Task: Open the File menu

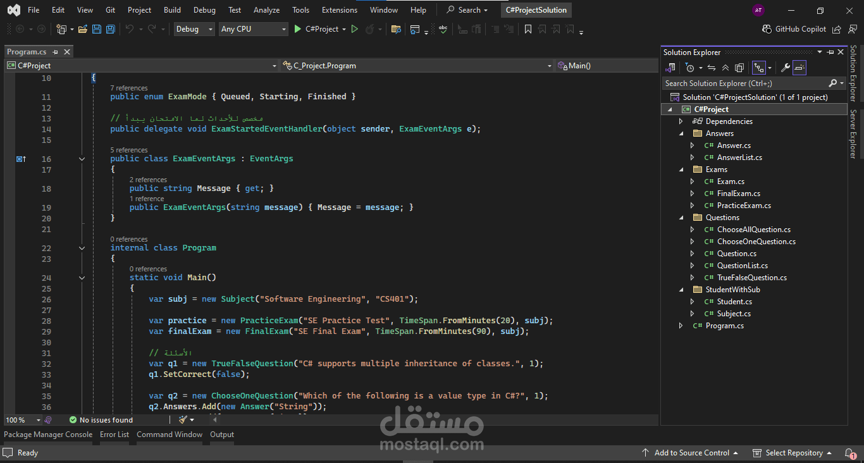Action: [x=34, y=10]
